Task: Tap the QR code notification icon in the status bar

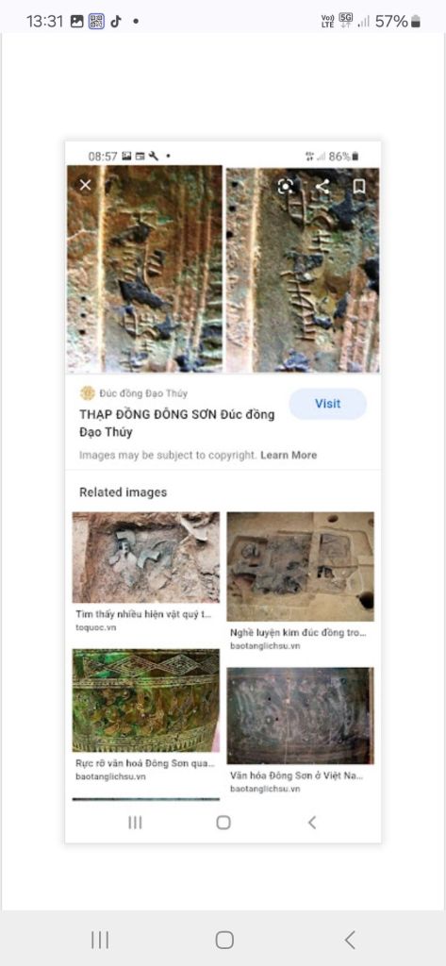Action: click(96, 22)
